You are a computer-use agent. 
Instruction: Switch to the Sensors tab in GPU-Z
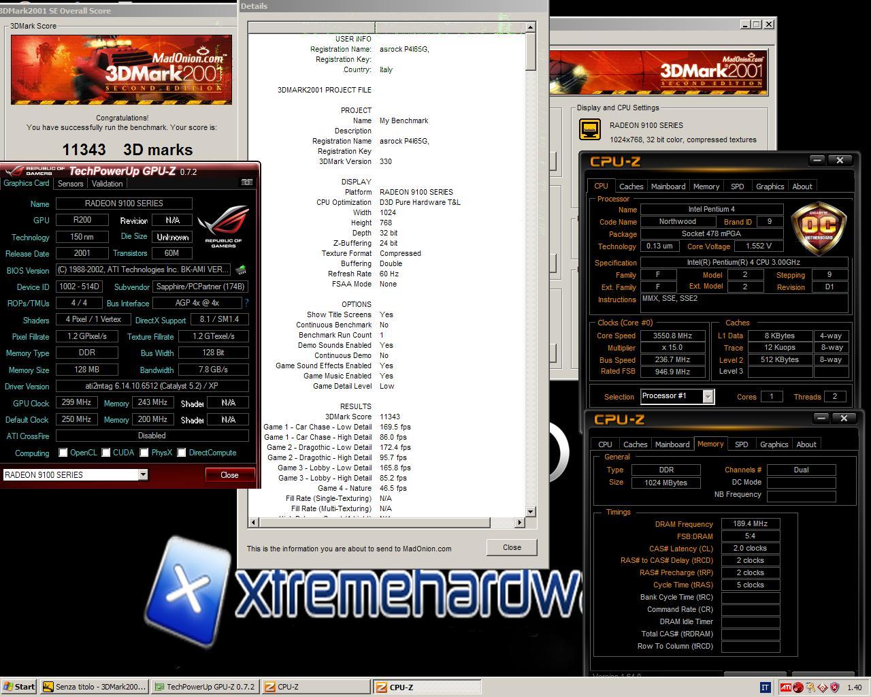click(x=71, y=183)
